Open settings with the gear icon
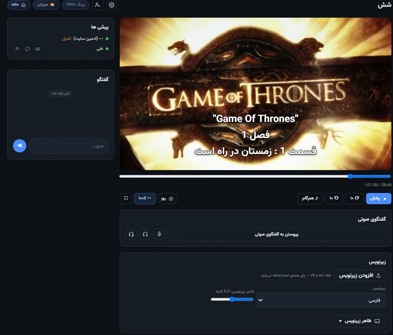Viewport: 393px width, 335px height. tap(112, 5)
